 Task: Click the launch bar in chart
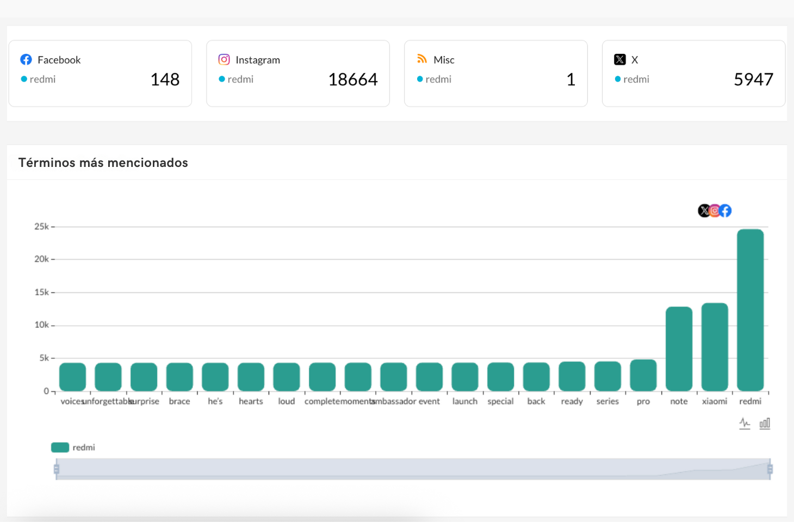click(465, 377)
